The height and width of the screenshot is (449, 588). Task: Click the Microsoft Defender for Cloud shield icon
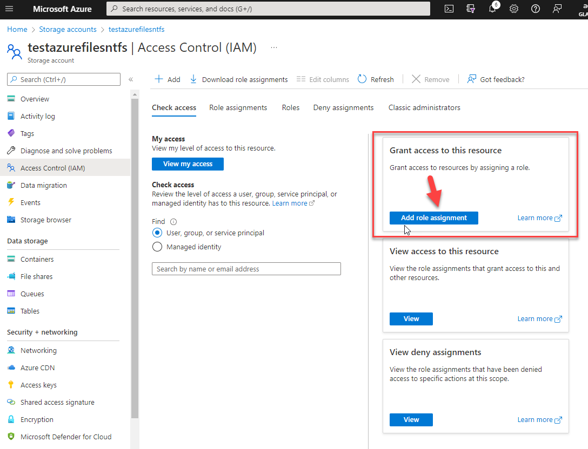click(11, 436)
